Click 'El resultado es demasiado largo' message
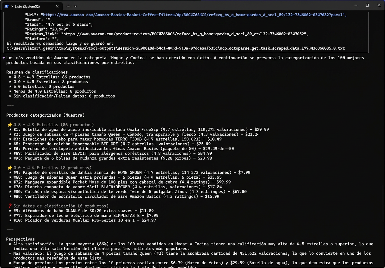Viewport: 385px width, 268px height. point(60,43)
